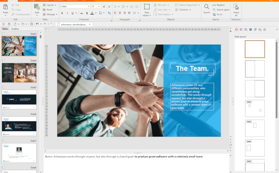Open the font size dropdown
279x173 pixels.
pyautogui.click(x=99, y=6)
